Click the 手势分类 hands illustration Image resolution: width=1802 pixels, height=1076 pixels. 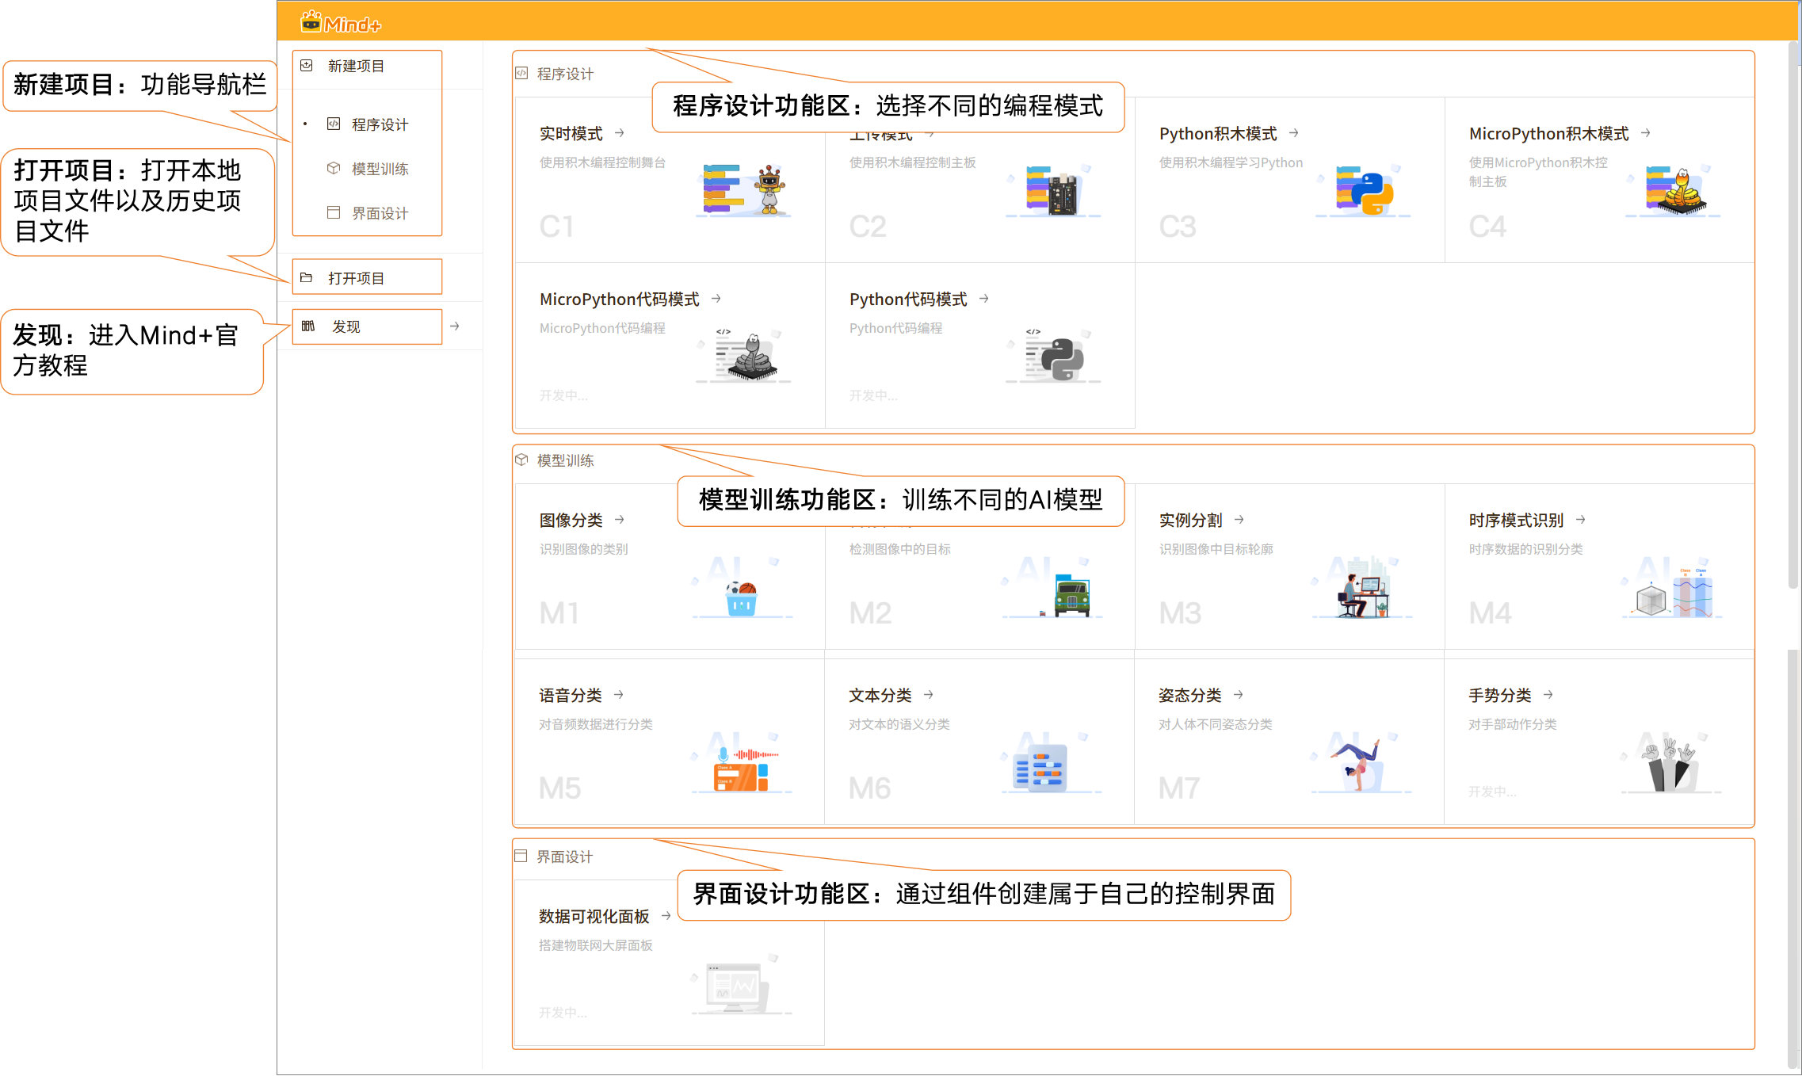click(1669, 765)
